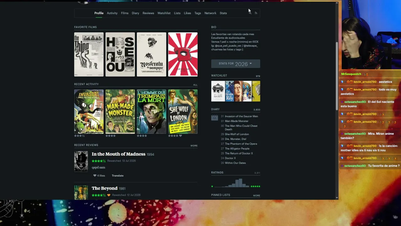The image size is (401, 226).
Task: Open The Alligator People diary entry
Action: 237,149
